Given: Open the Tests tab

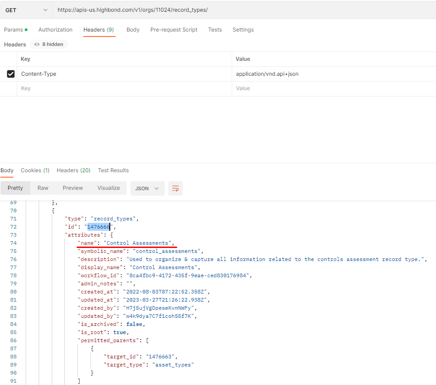Looking at the screenshot, I should [215, 30].
